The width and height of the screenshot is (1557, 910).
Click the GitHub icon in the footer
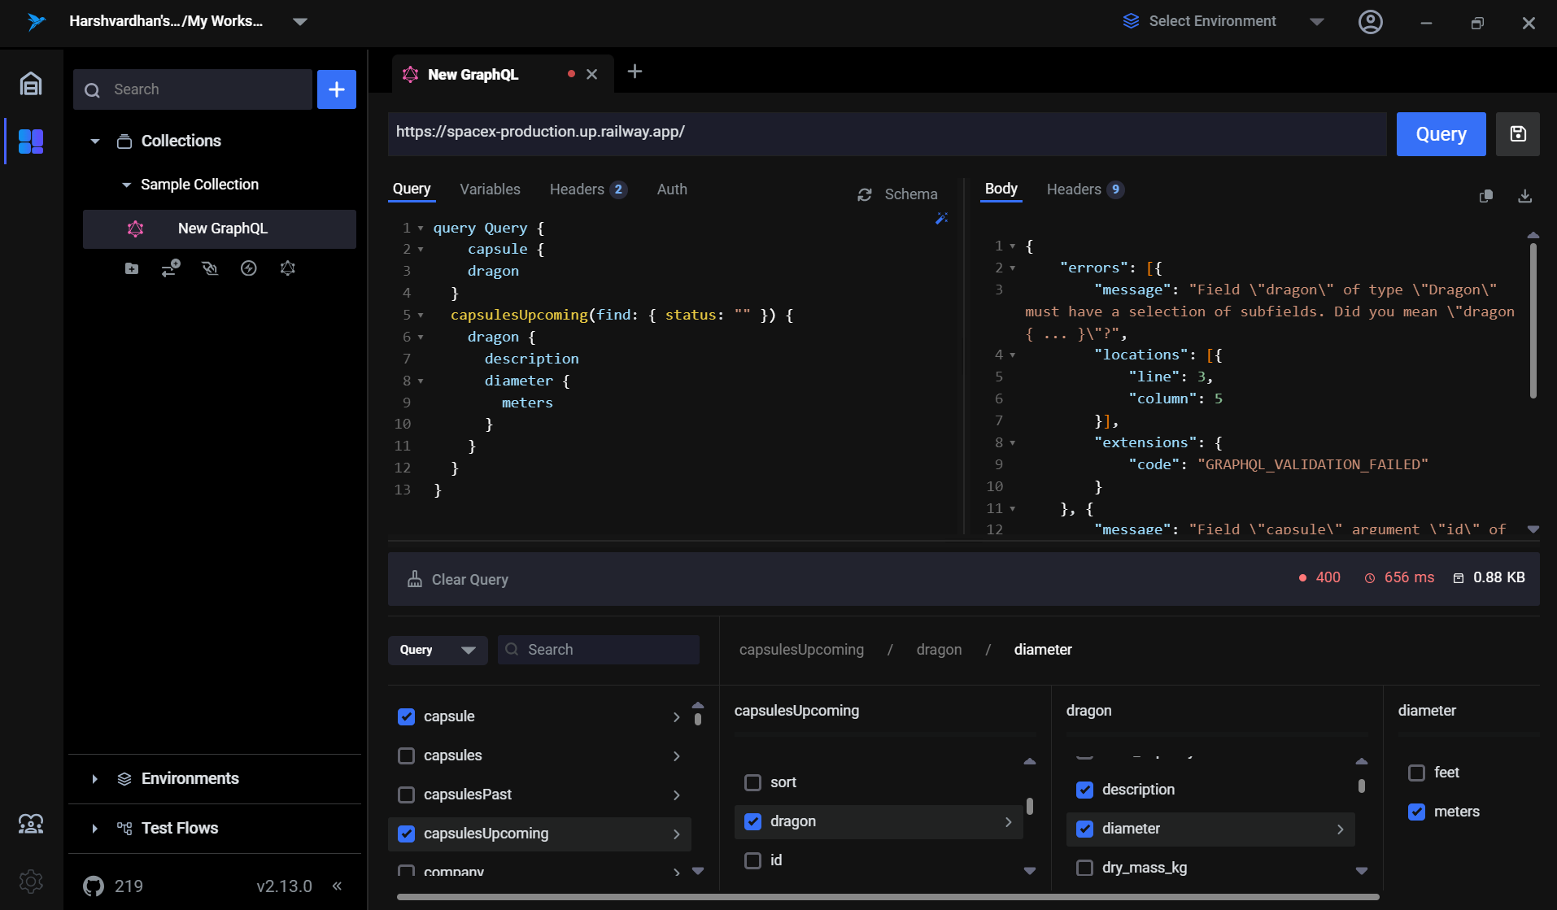pyautogui.click(x=94, y=886)
